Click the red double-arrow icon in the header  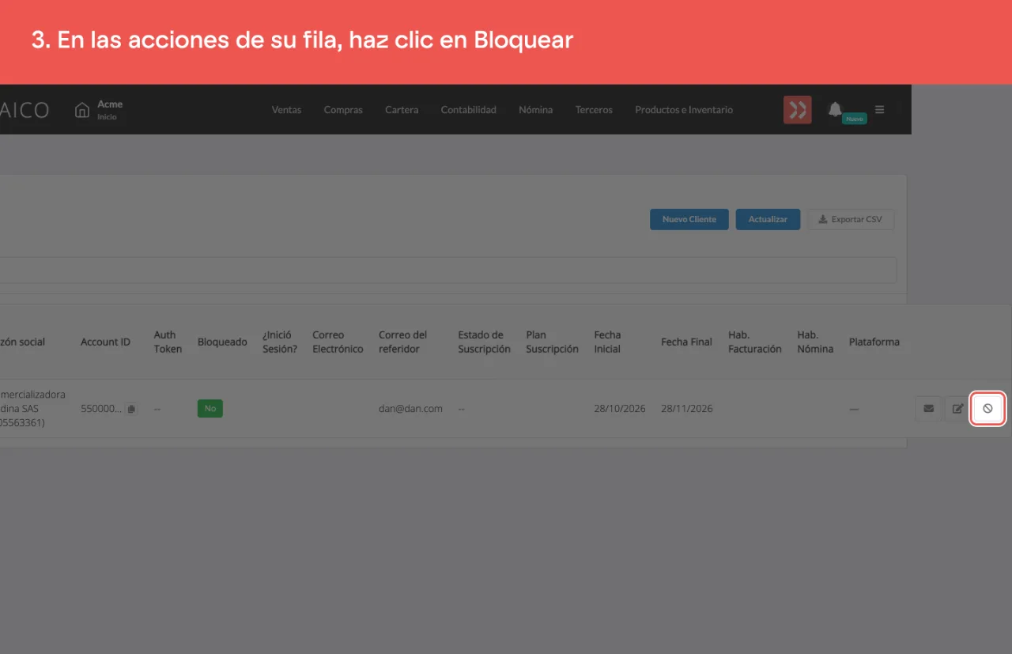(x=798, y=110)
